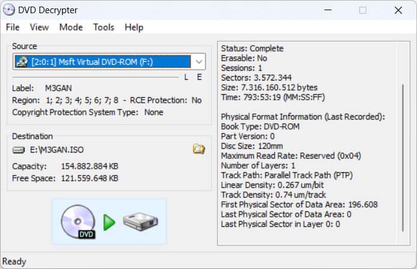
Task: Click the Status: Complete line
Action: 252,49
